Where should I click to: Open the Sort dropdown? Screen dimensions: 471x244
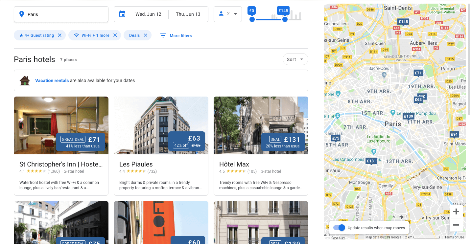(295, 59)
